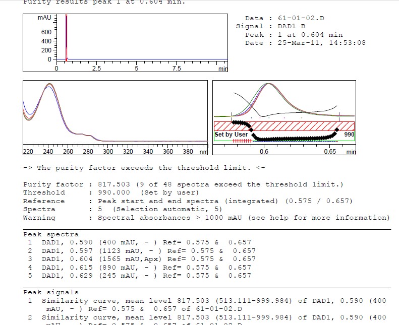Click the red peak in the chromatogram

66,38
